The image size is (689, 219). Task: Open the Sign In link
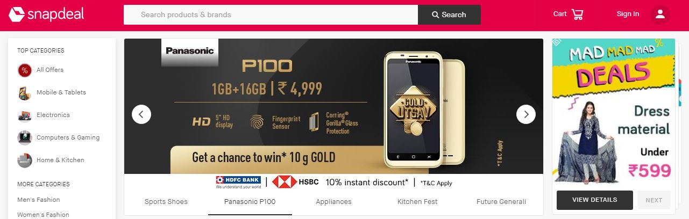[x=628, y=14]
